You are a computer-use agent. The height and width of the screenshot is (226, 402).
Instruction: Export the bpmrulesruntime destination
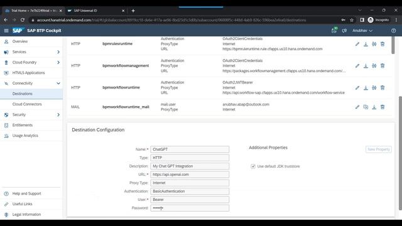pos(366,44)
